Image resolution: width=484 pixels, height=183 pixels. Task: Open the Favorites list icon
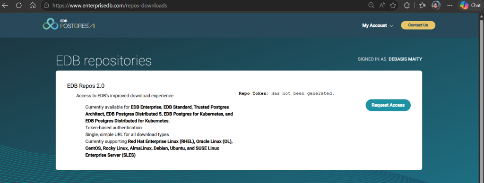pos(423,5)
